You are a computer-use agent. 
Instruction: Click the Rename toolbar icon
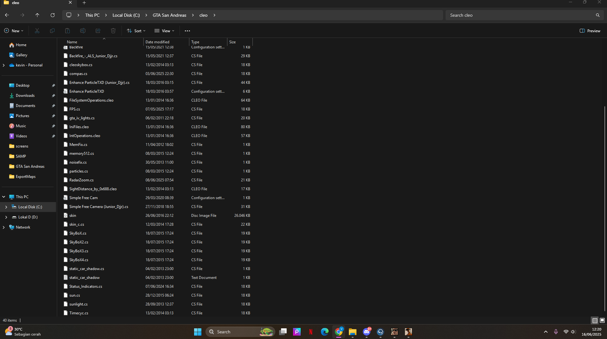click(x=83, y=31)
